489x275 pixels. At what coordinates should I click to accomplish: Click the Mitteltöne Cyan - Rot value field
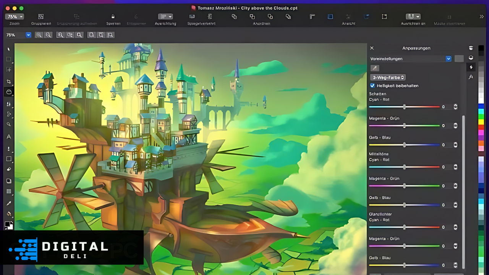pos(446,167)
